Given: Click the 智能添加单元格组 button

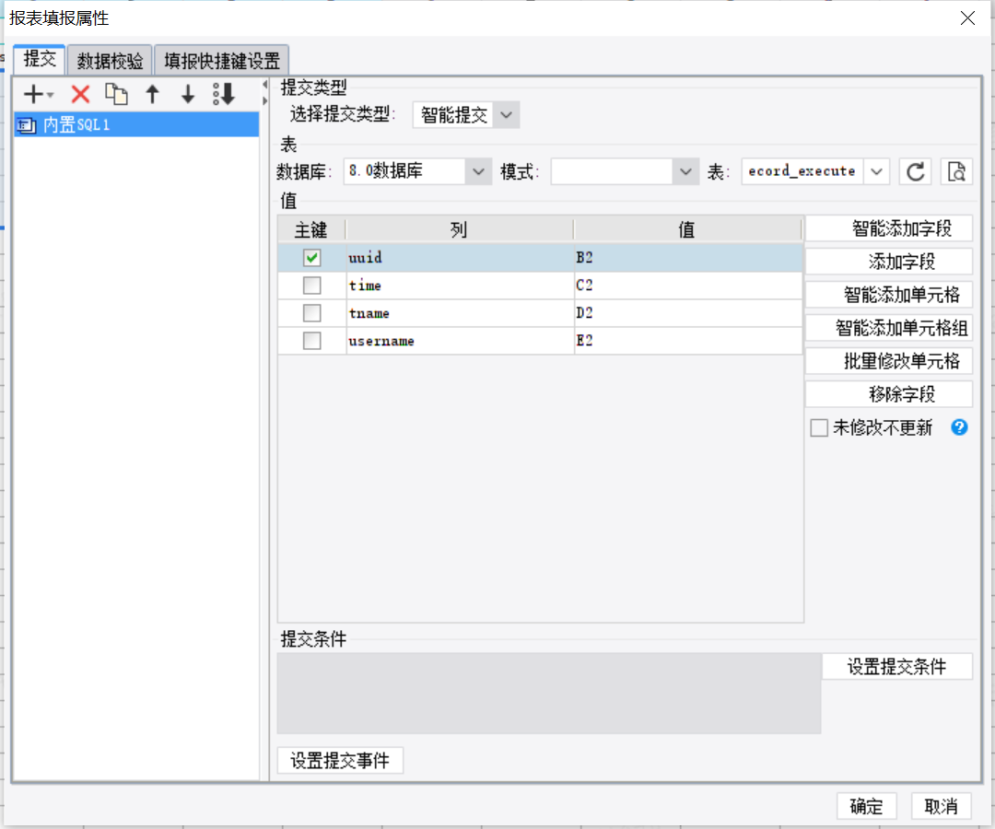Looking at the screenshot, I should click(x=888, y=328).
